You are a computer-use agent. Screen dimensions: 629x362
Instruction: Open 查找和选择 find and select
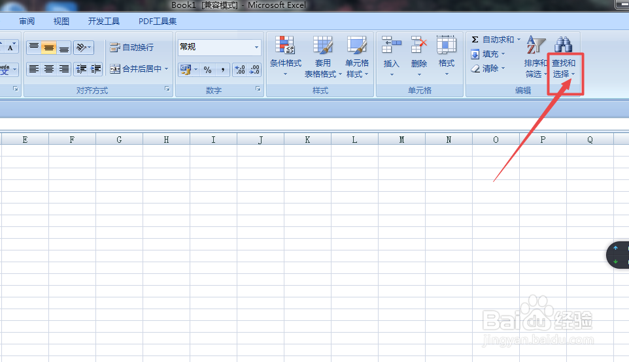point(564,56)
